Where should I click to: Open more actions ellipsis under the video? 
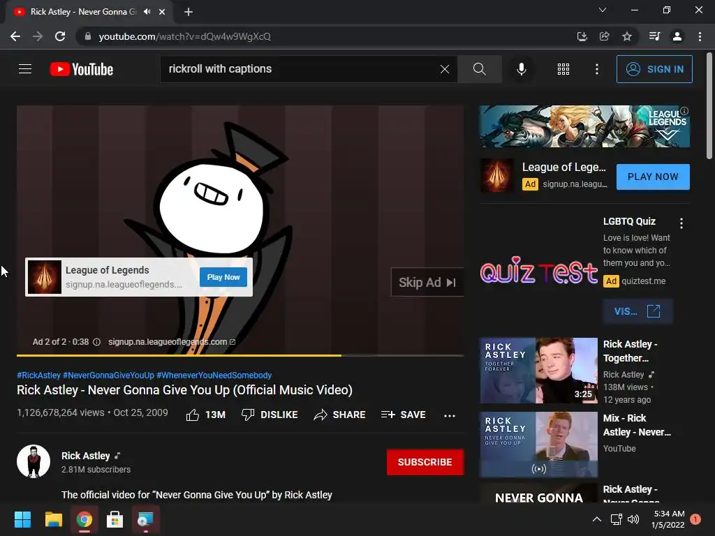[x=450, y=415]
